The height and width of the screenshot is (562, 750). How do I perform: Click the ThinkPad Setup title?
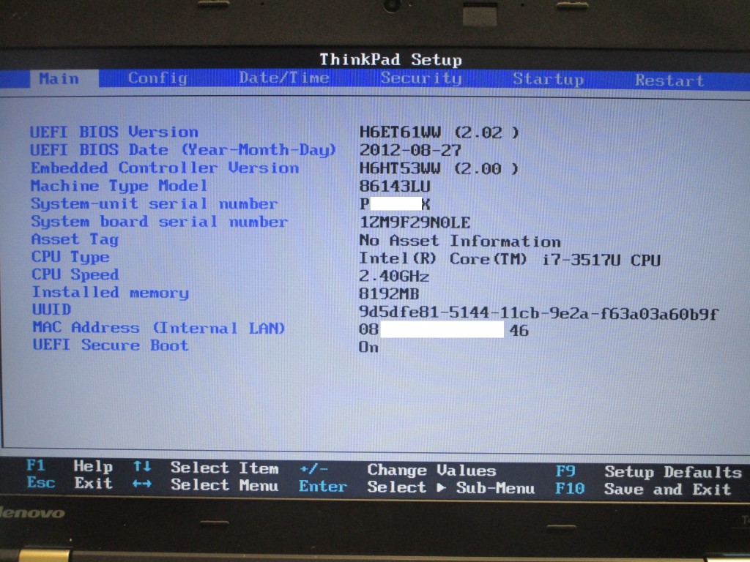tap(391, 60)
